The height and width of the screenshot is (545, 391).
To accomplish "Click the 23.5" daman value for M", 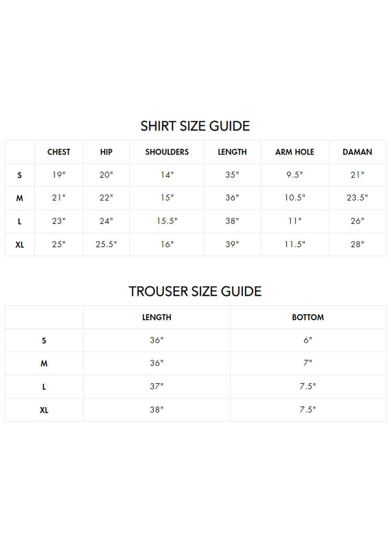I will coord(357,198).
